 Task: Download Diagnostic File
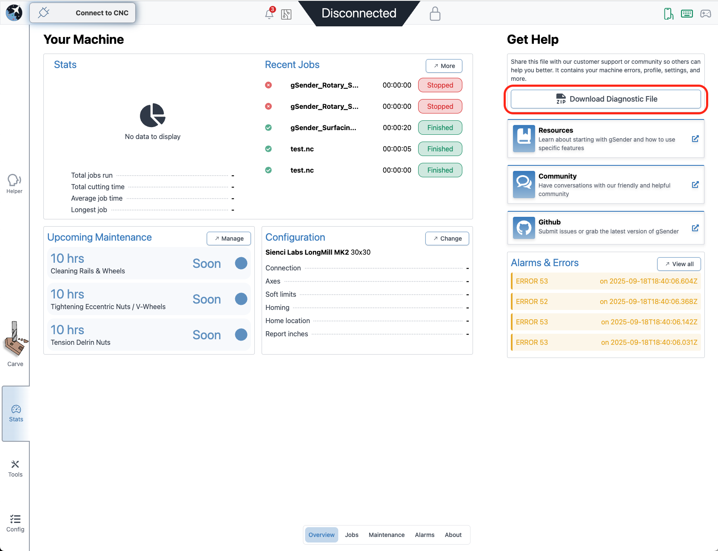tap(605, 99)
